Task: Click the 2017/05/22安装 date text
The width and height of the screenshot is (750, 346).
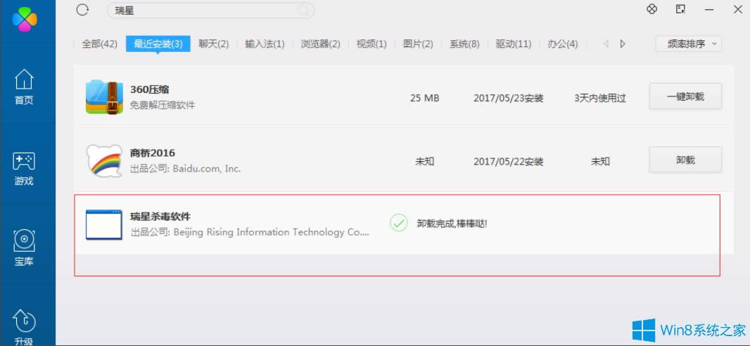Action: (x=509, y=162)
